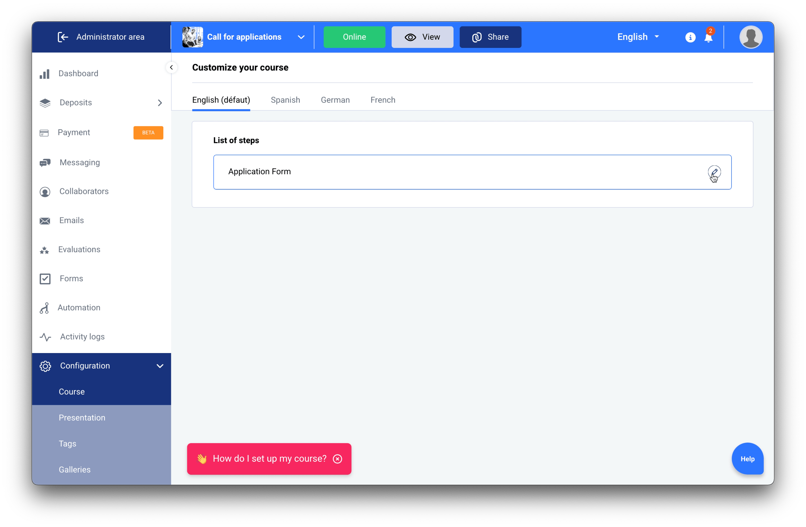Collapse the sidebar with arrow button

pos(171,67)
